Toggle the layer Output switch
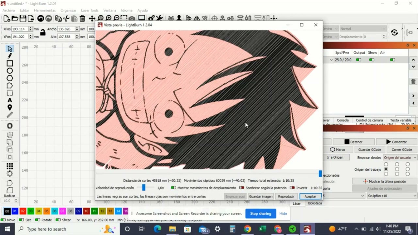Viewport: 418px width, 235px height. (x=359, y=60)
